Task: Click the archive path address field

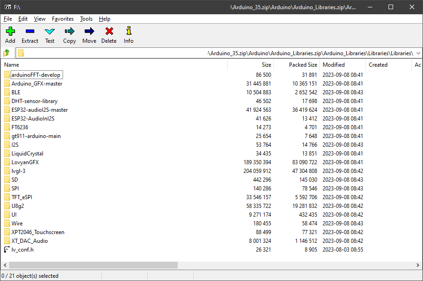Action: tap(219, 53)
